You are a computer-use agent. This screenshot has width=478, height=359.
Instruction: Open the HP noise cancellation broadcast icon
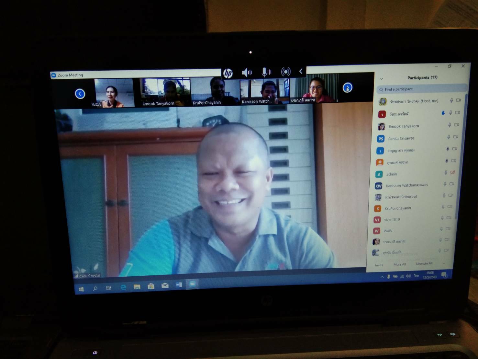[285, 72]
